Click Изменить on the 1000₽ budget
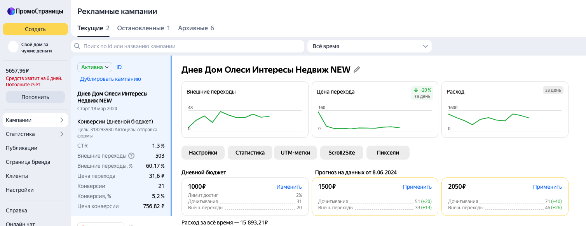Viewport: 586px width, 226px height. pos(289,187)
